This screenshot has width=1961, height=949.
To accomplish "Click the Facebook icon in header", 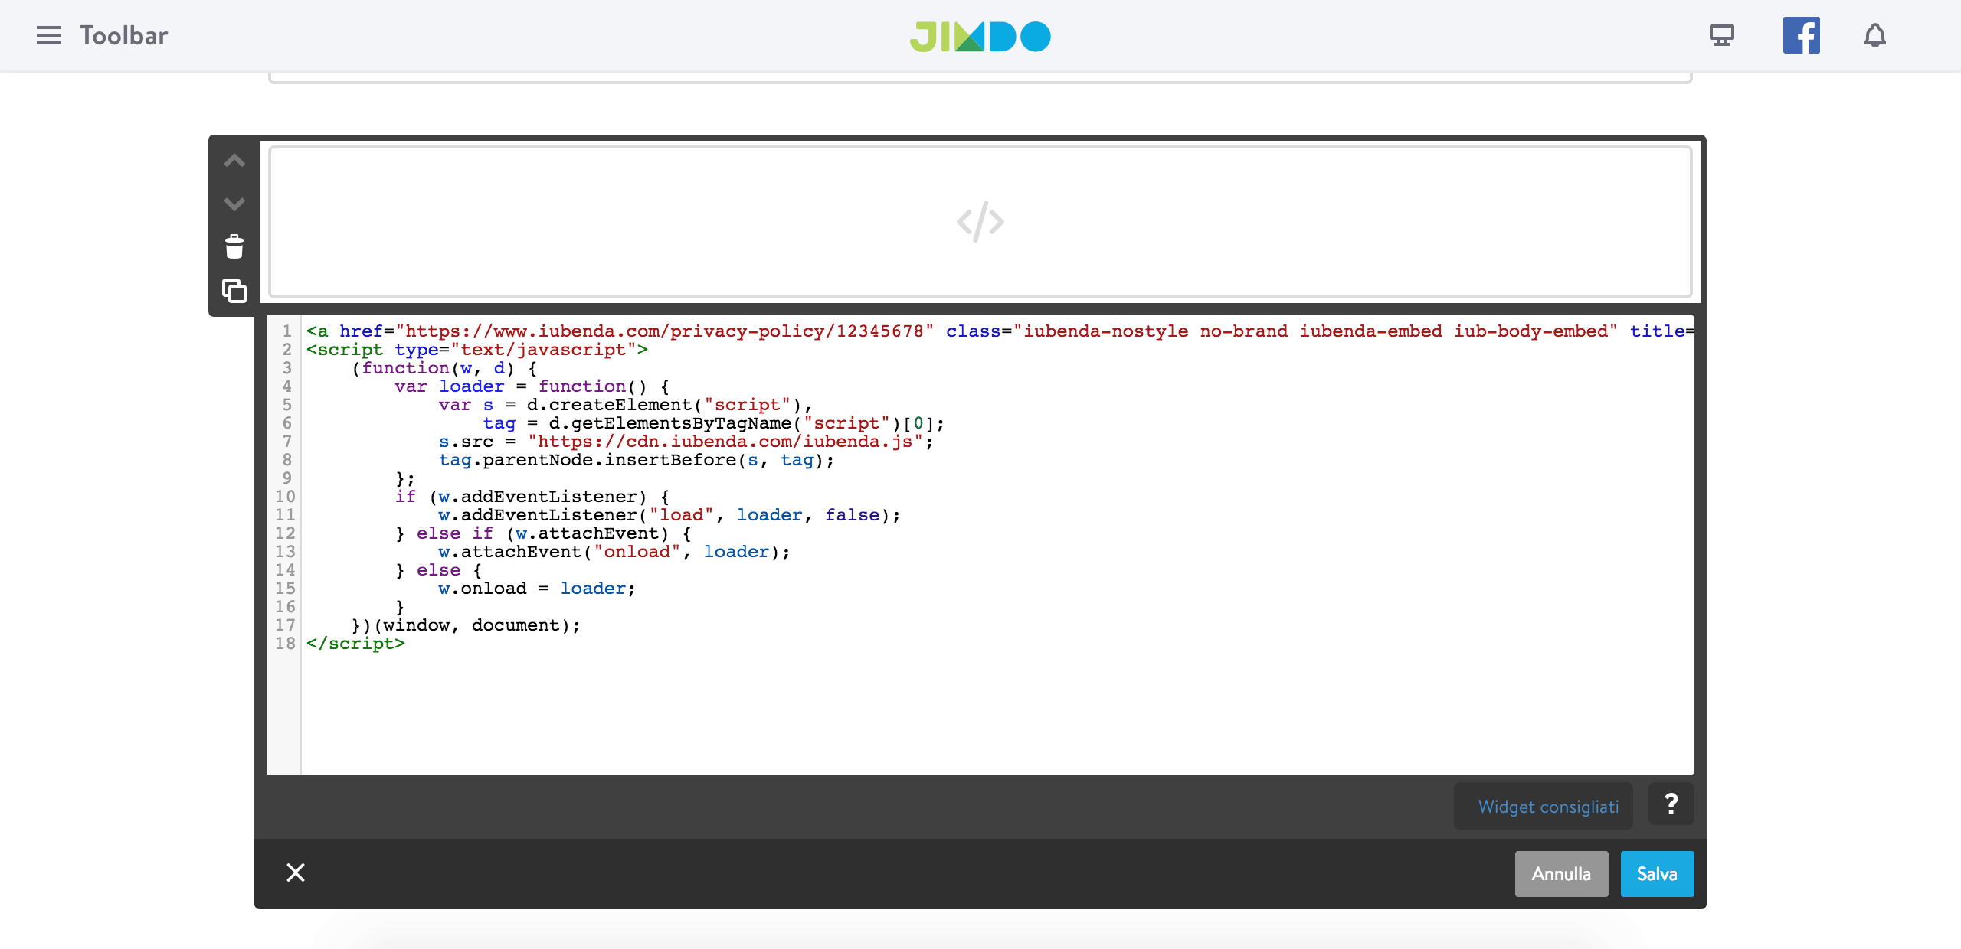I will tap(1801, 35).
